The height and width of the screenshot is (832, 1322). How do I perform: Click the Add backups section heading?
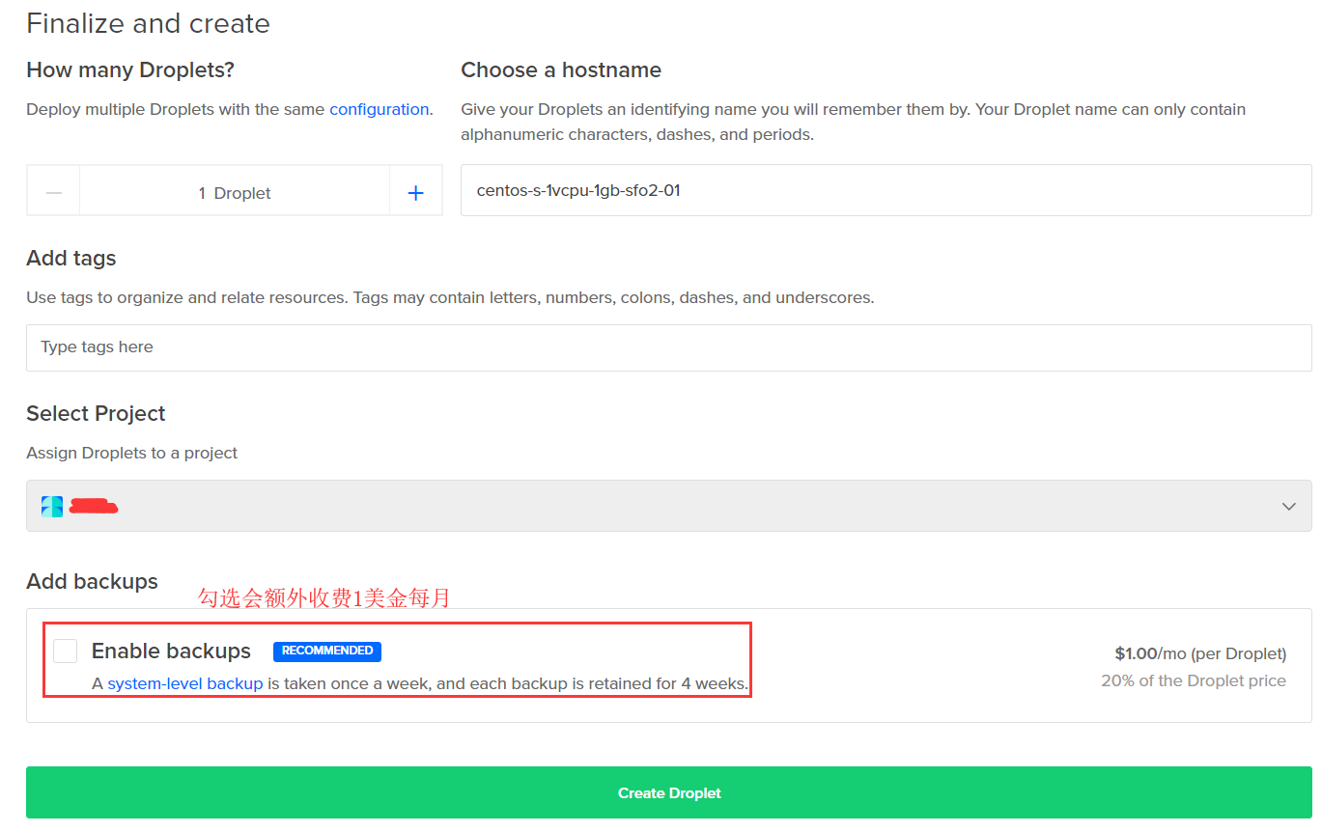coord(92,582)
